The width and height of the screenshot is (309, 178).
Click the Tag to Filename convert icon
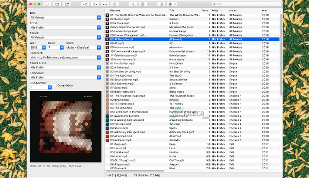coord(85,4)
